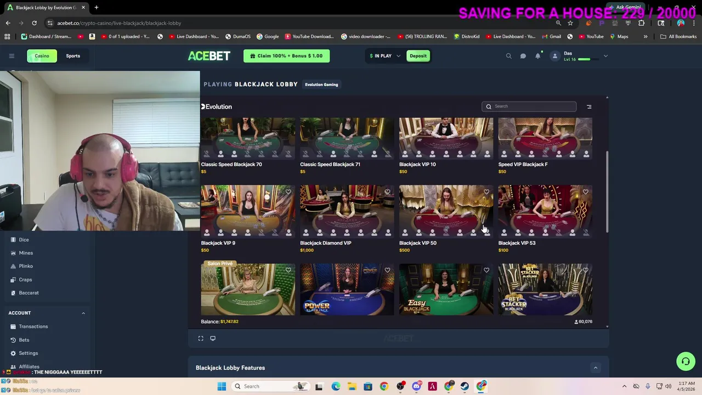Screen dimensions: 702x395
Task: Open the live support headset button
Action: coord(686,361)
